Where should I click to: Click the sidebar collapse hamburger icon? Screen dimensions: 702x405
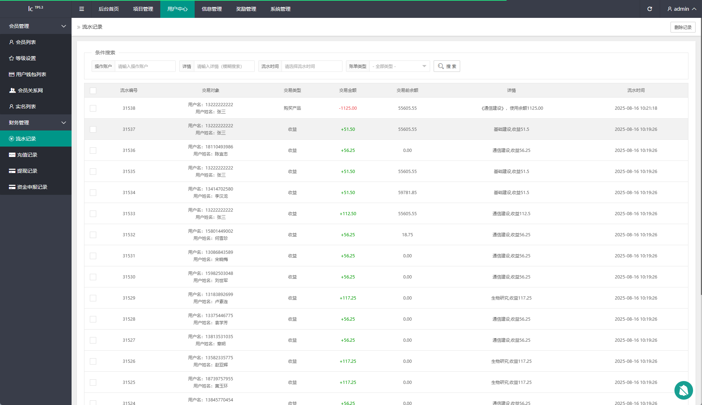[x=82, y=9]
